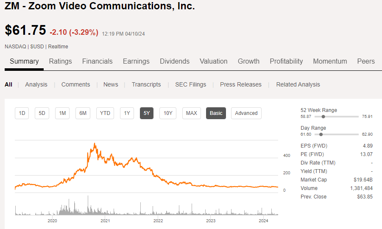Switch to Advanced chart mode
Viewport: 382px width, 229px height.
coord(246,113)
